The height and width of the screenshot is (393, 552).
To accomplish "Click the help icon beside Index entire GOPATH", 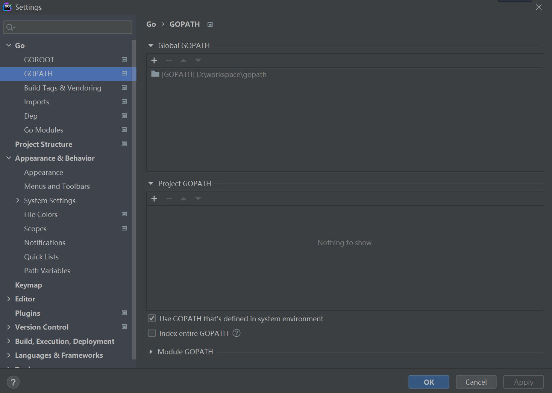I will [237, 333].
